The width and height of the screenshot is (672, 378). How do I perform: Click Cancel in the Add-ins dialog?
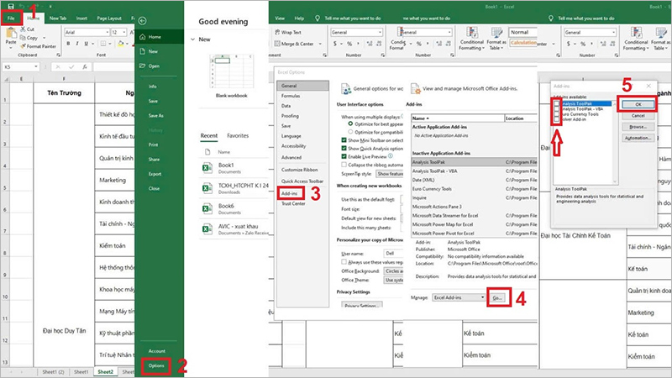click(x=638, y=116)
